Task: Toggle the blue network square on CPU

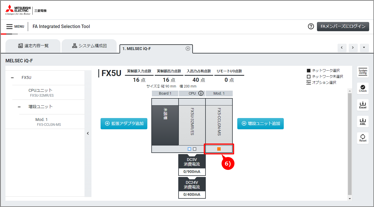Action: 189,149
